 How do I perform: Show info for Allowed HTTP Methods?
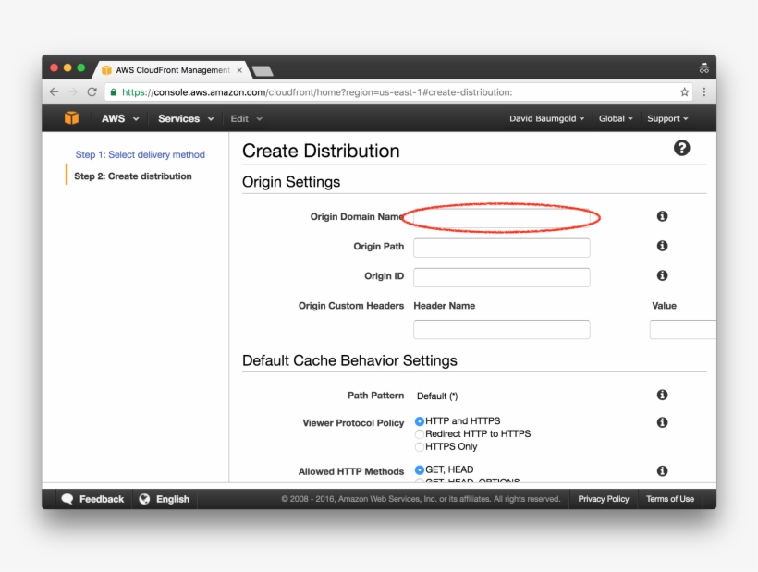coord(662,470)
